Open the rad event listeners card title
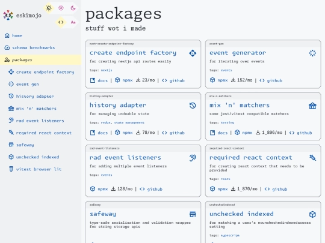The width and height of the screenshot is (325, 243). pyautogui.click(x=125, y=157)
